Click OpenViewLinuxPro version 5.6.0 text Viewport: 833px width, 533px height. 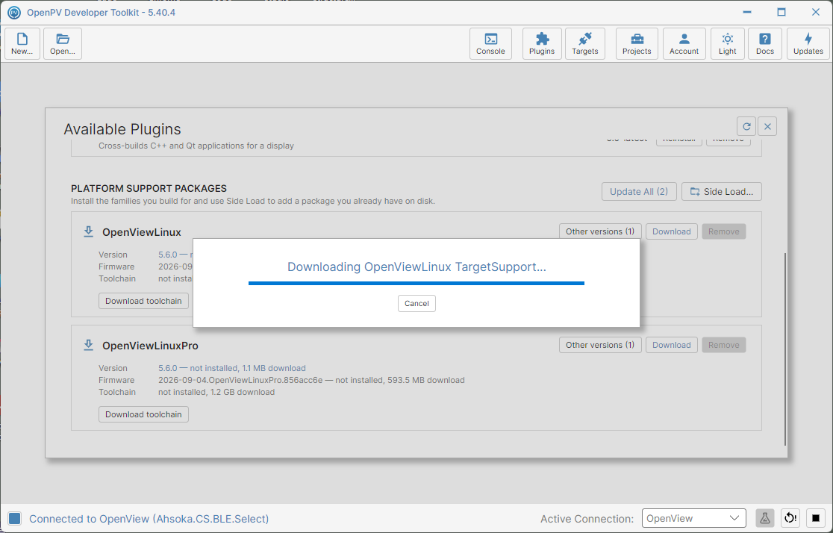(x=232, y=368)
